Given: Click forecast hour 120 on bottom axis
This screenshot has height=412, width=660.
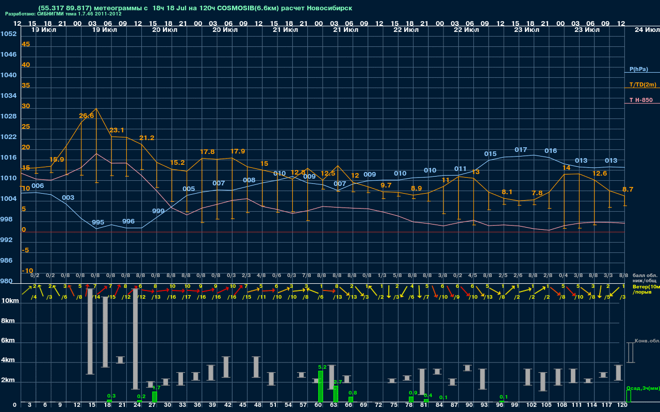Looking at the screenshot, I should [x=622, y=406].
